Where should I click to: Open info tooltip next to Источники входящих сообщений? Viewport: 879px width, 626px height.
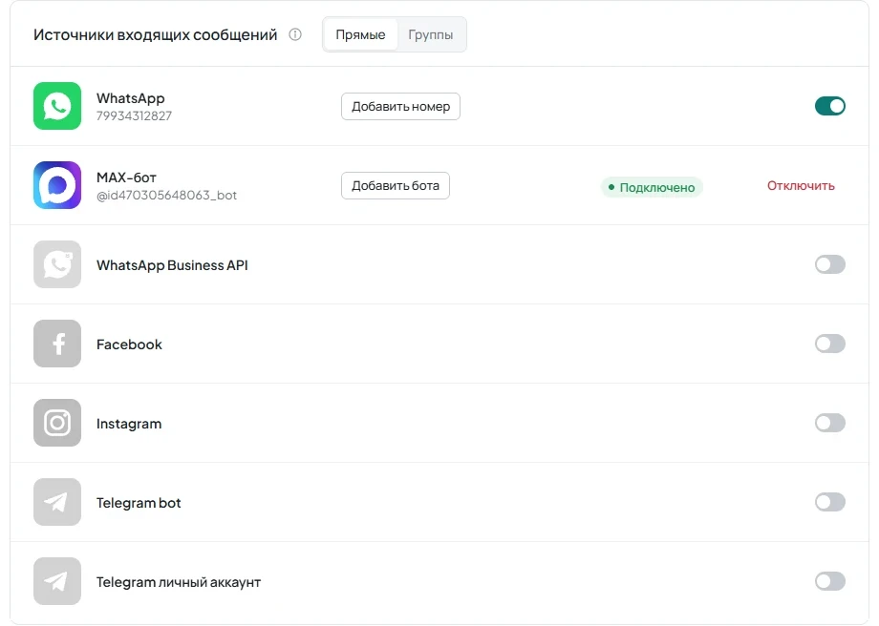click(295, 34)
